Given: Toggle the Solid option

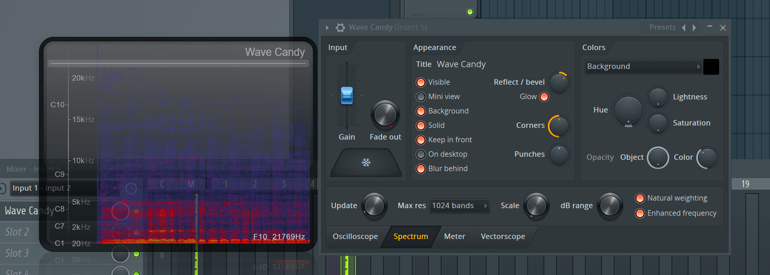Looking at the screenshot, I should point(421,125).
